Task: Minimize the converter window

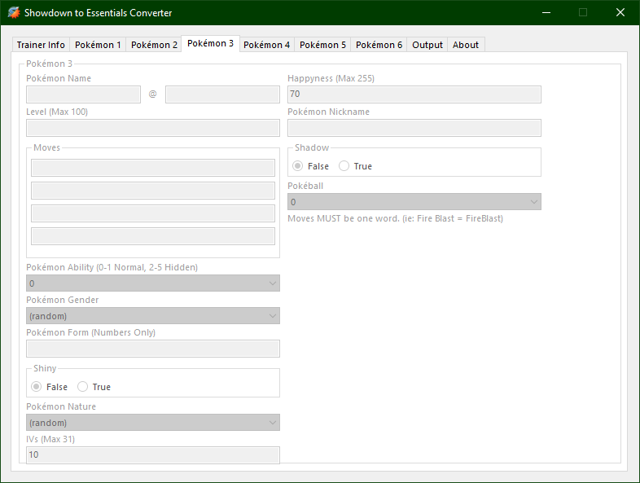Action: 545,13
